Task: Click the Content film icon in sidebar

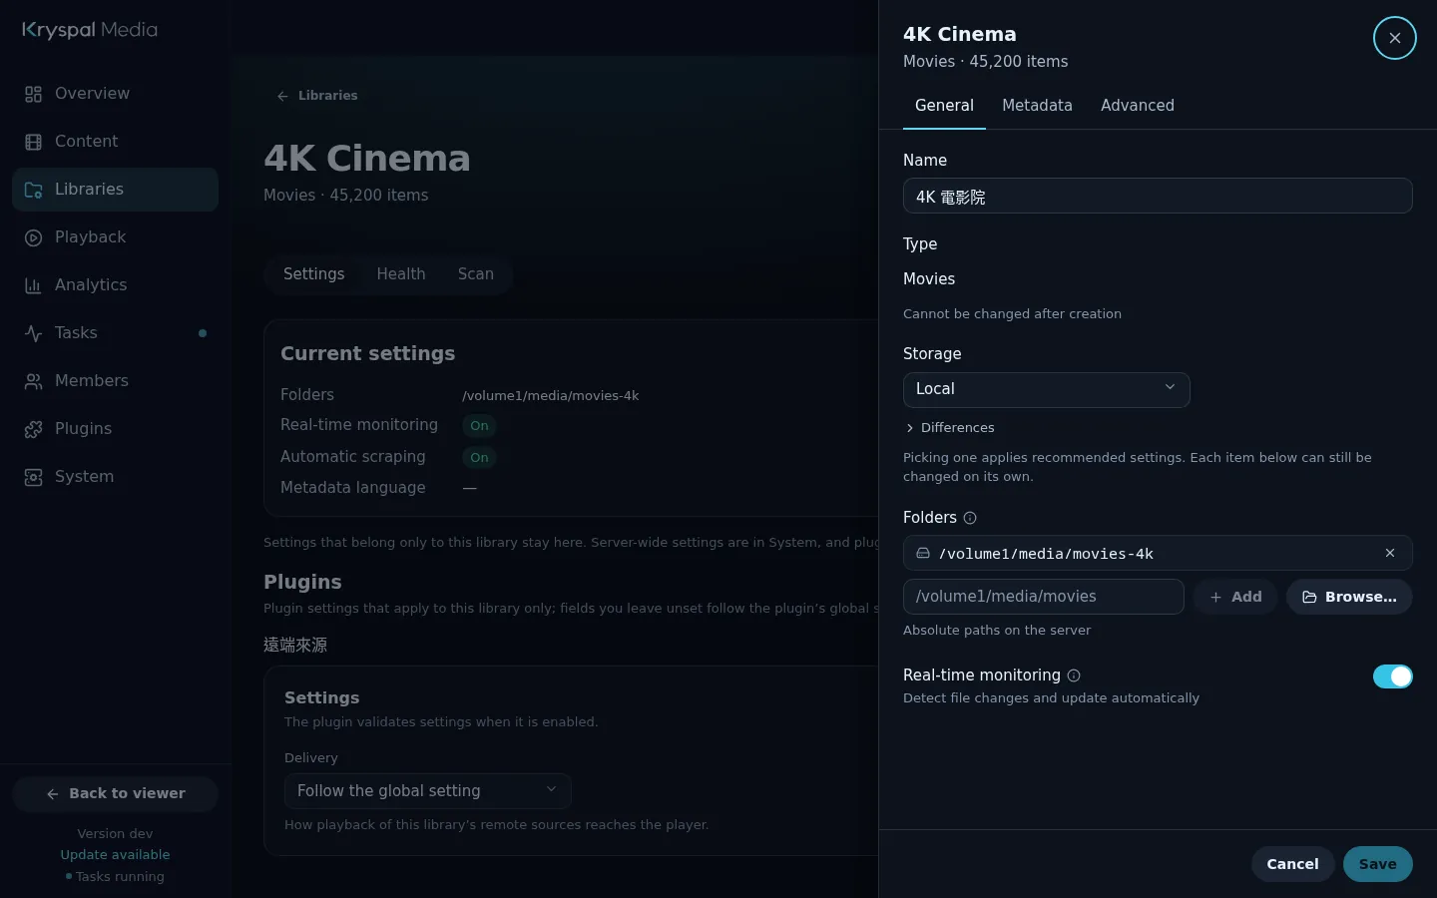Action: (x=33, y=142)
